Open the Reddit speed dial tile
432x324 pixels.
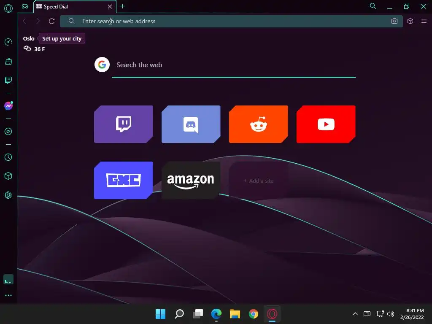point(259,124)
